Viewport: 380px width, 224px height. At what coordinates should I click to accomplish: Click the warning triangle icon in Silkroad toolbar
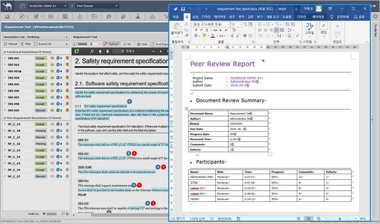pos(79,16)
